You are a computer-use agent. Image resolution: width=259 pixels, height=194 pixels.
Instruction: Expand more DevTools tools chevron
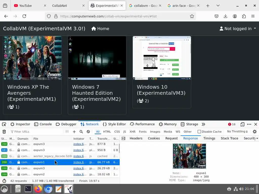point(203,124)
